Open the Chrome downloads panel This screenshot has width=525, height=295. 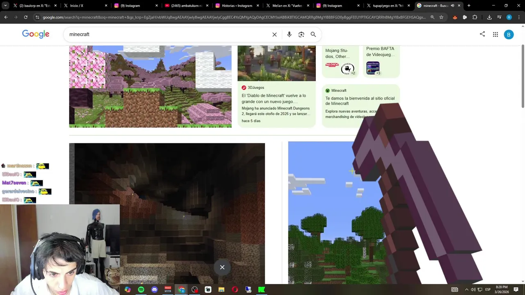[x=489, y=17]
